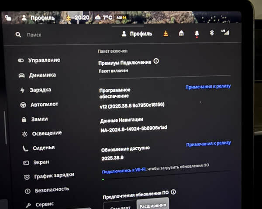Viewport: 262px width, 209px height.
Task: Tap the Подключитесь к Wi-Fi link
Action: coord(124,171)
